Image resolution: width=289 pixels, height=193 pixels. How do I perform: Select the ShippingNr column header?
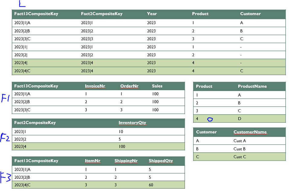pos(126,161)
